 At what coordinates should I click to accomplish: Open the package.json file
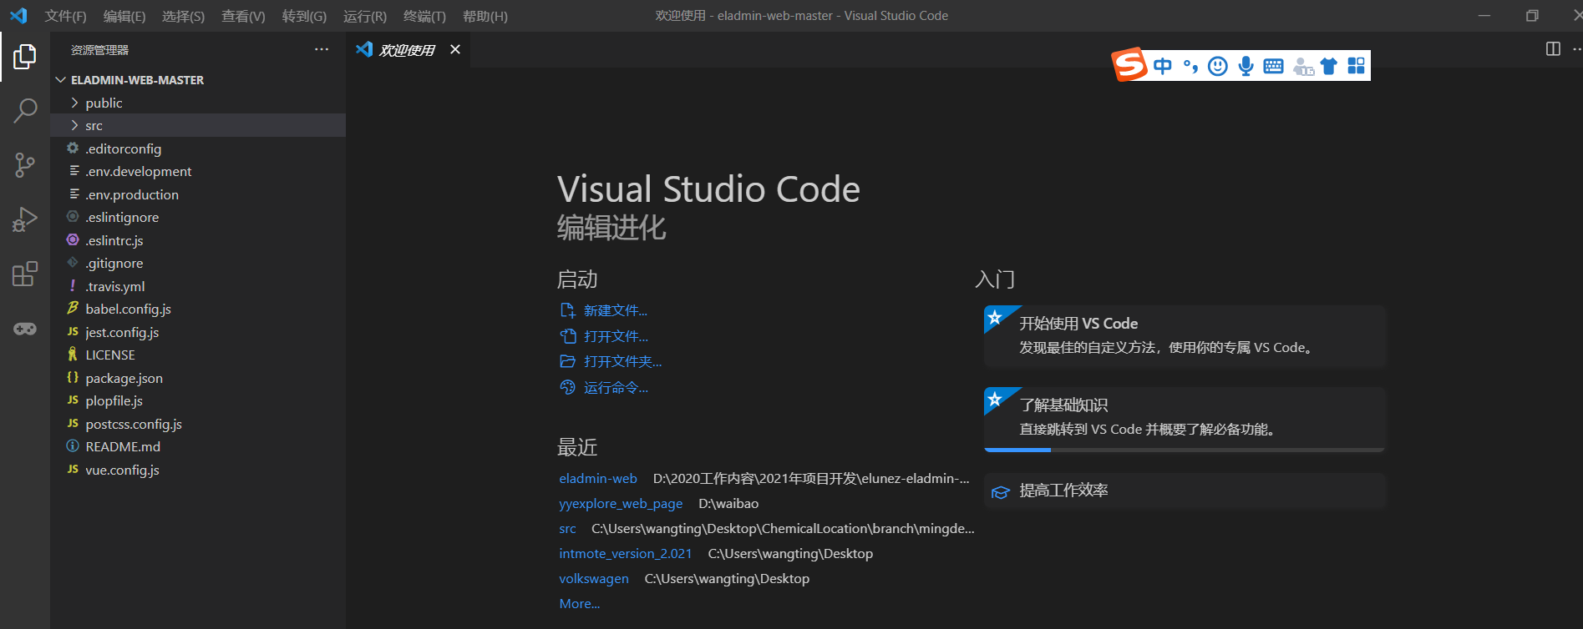point(198,378)
